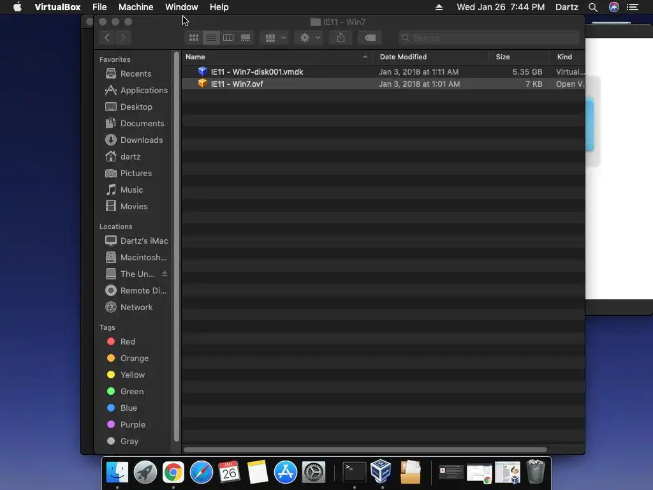Go back with the Finder back arrow
This screenshot has width=653, height=490.
(107, 38)
